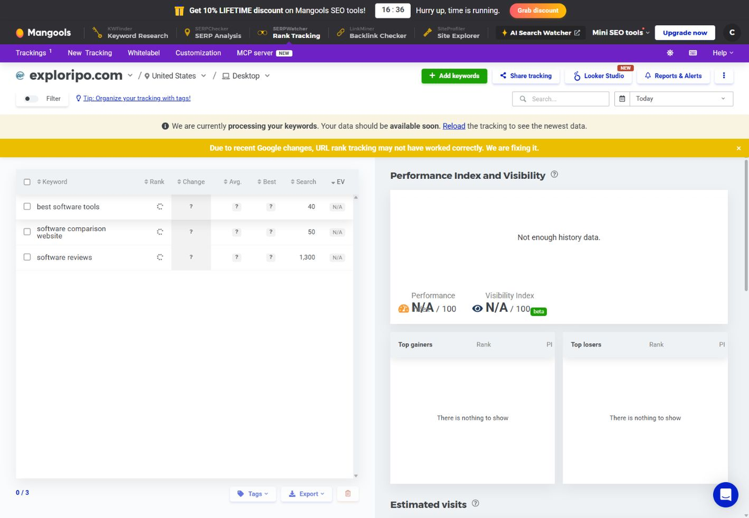749x518 pixels.
Task: Open the Tags dropdown
Action: click(253, 493)
